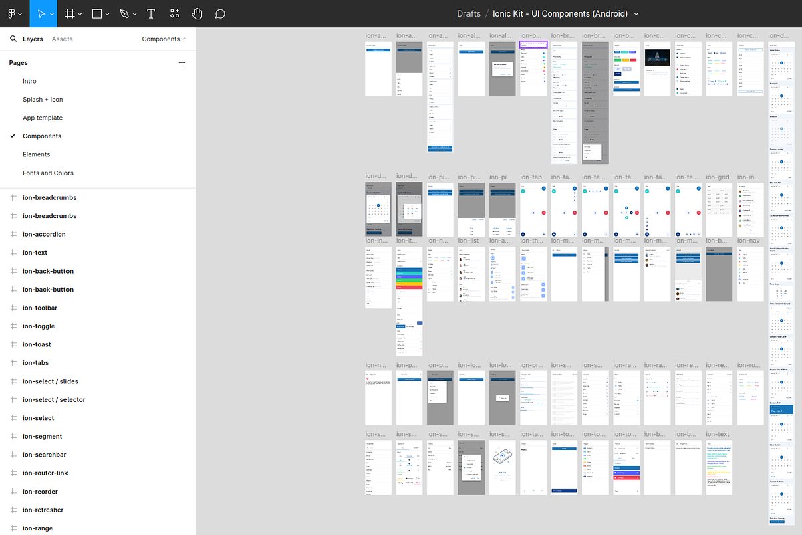This screenshot has height=535, width=802.
Task: Switch to the Layers tab
Action: [x=33, y=39]
